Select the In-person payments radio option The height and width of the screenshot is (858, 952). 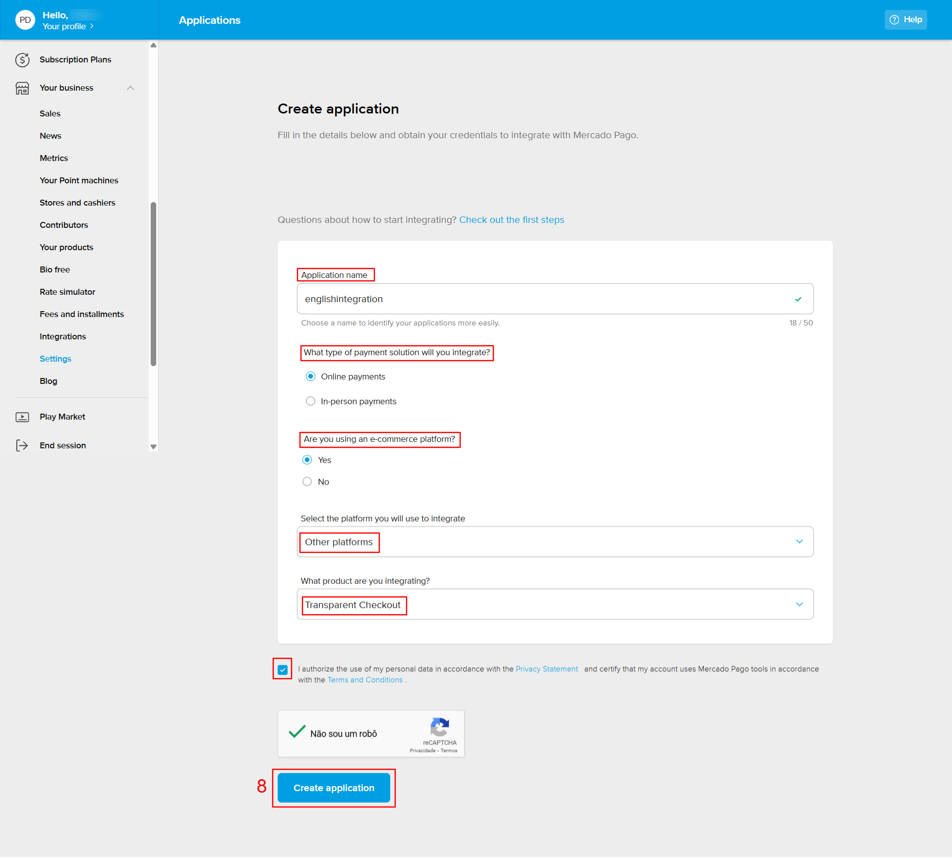[x=311, y=401]
